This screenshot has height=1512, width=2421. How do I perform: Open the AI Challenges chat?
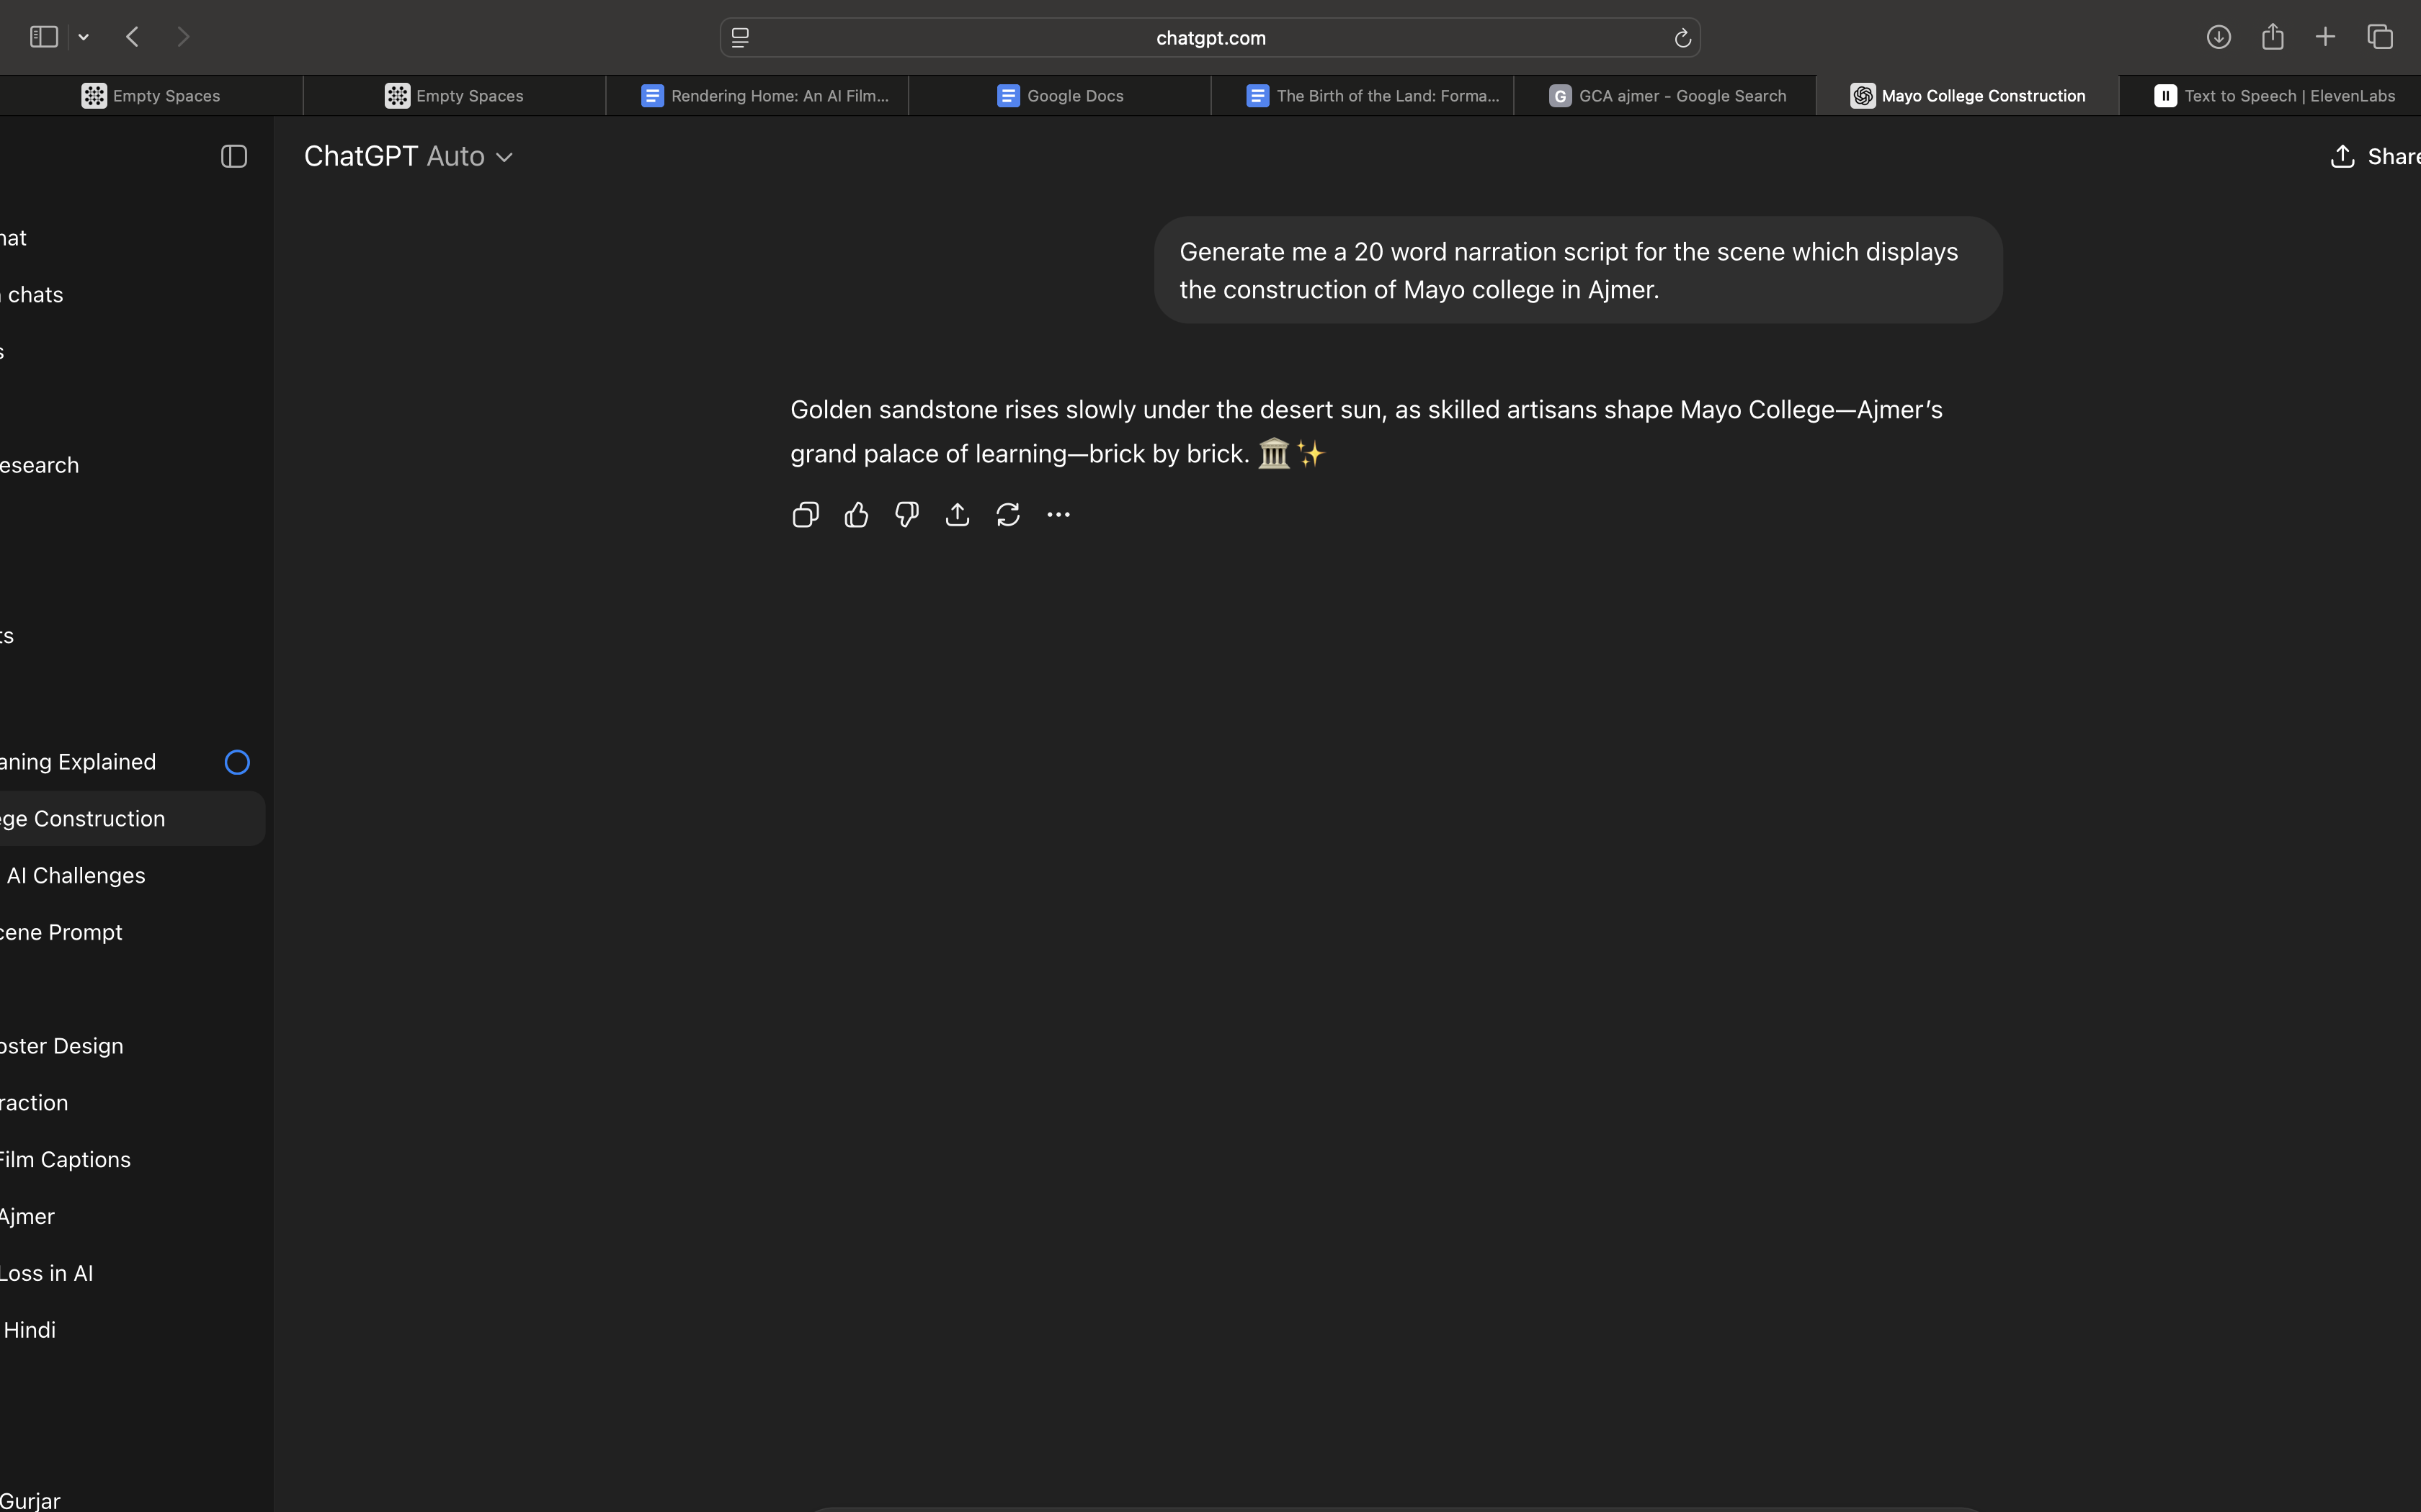click(x=76, y=875)
